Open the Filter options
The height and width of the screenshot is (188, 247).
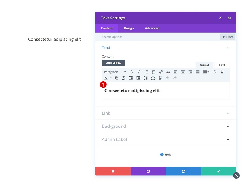(228, 37)
